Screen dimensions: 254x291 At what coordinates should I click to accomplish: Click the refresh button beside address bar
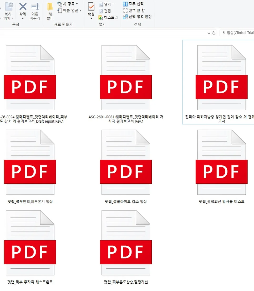[x=214, y=33]
